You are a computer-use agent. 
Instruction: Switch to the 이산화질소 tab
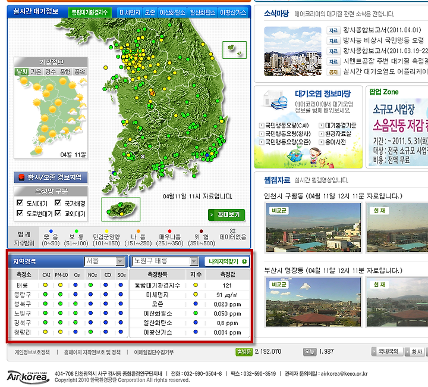tap(172, 13)
